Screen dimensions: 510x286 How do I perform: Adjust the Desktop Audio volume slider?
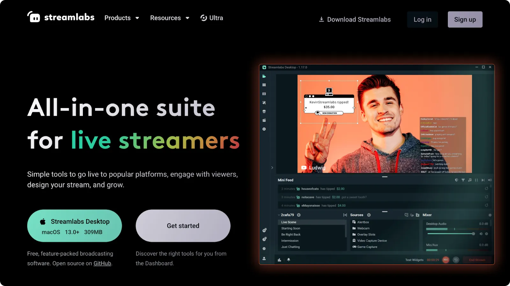pyautogui.click(x=451, y=234)
